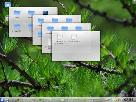Select the cmake_ text file in the third popup
Image resolution: width=136 pixels, height=102 pixels.
coord(50,42)
